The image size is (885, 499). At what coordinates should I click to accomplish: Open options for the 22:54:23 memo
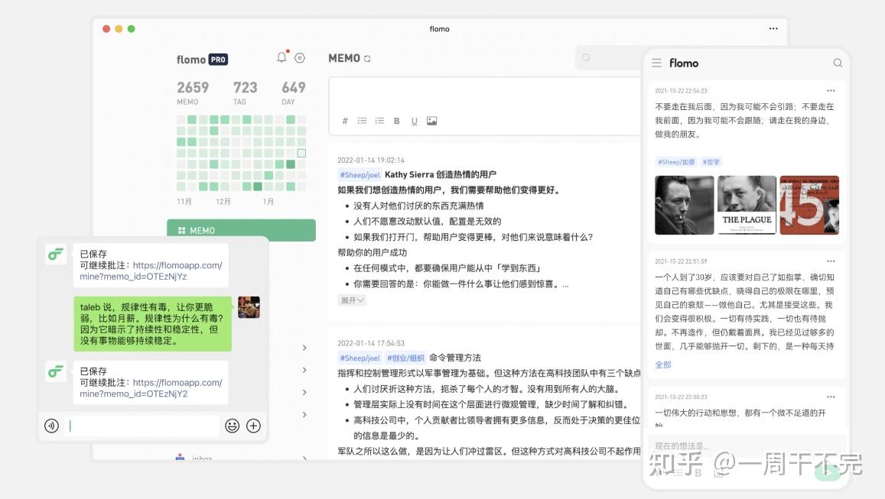point(831,91)
